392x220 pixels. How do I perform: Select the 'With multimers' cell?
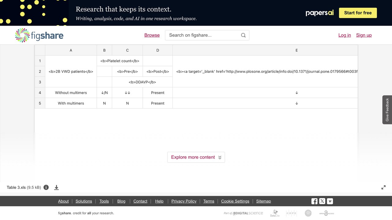point(71,103)
